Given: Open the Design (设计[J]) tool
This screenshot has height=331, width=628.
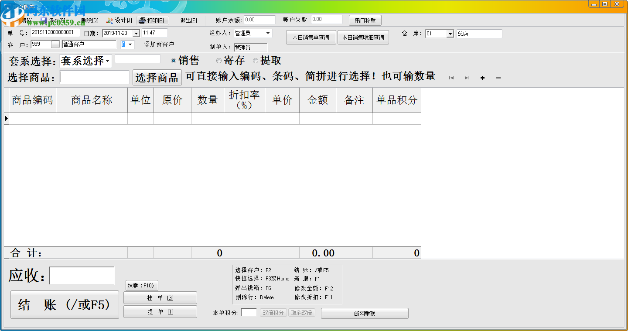Looking at the screenshot, I should 119,20.
